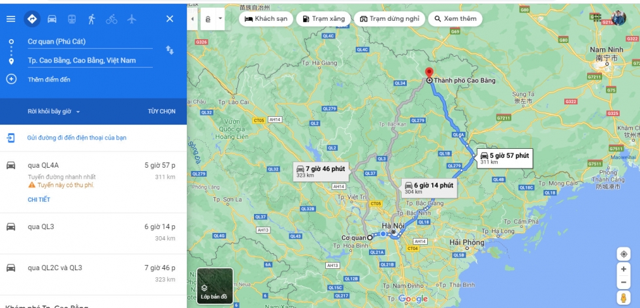The image size is (640, 308).
Task: Zoom in the map
Action: pyautogui.click(x=624, y=269)
